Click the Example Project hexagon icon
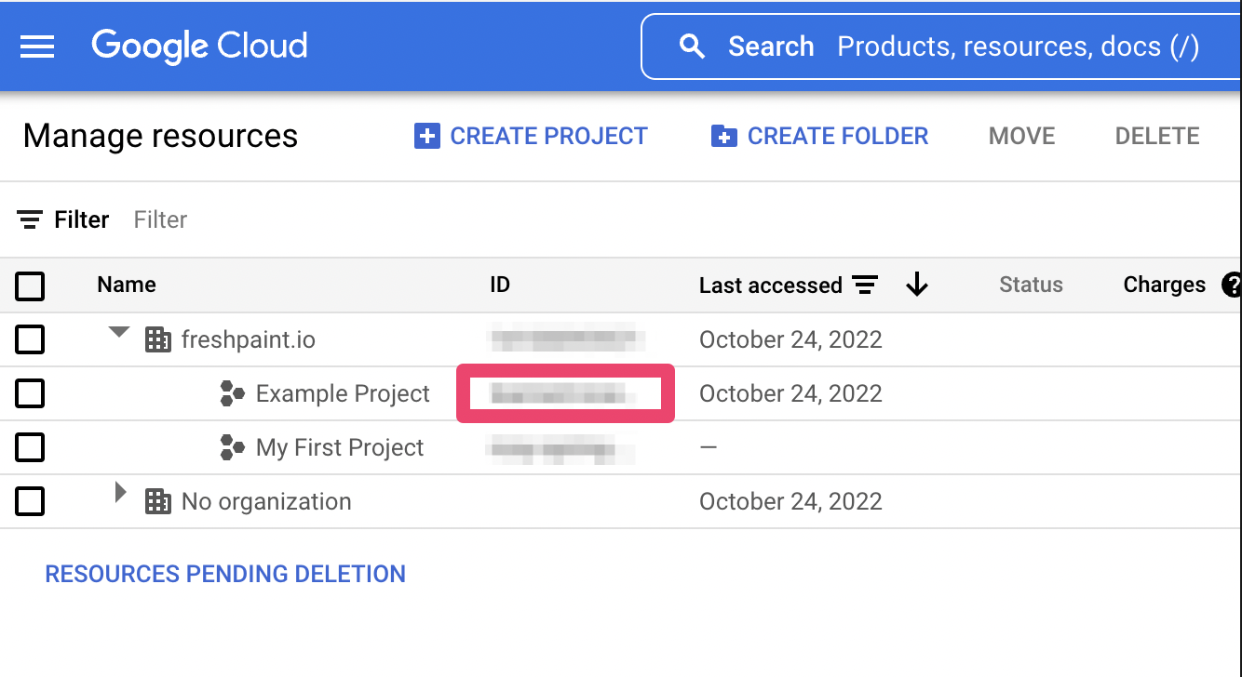The image size is (1242, 677). [x=232, y=394]
